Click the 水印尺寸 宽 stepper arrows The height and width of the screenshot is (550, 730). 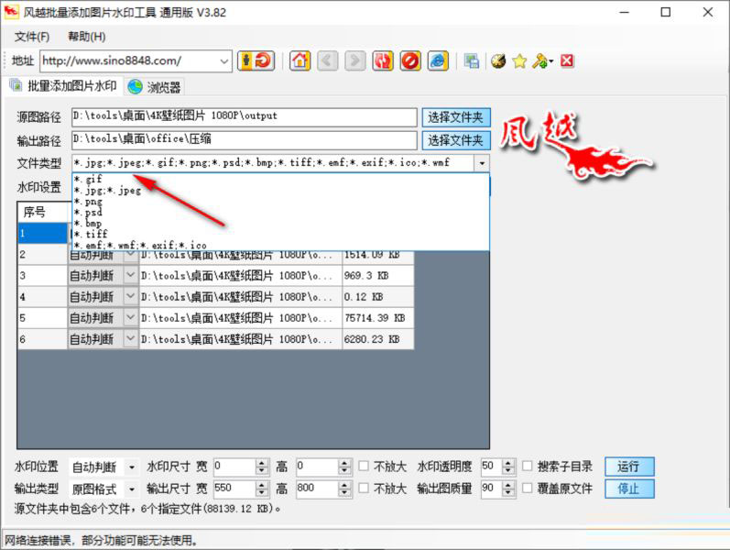pyautogui.click(x=262, y=467)
